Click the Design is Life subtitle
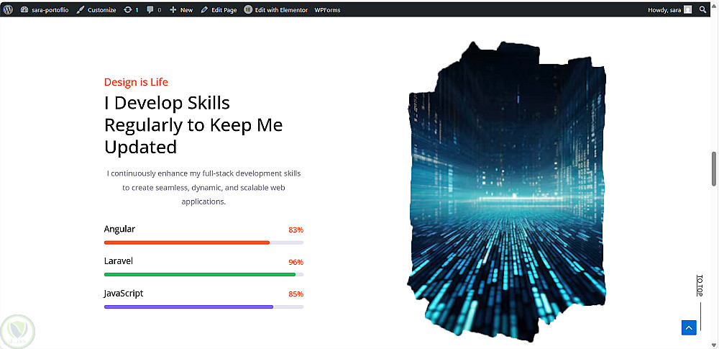 pos(136,82)
